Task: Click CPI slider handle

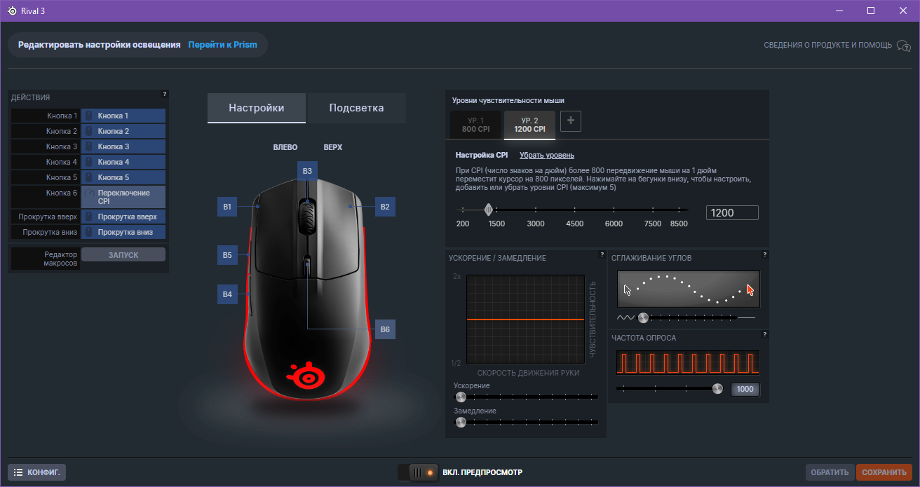Action: (x=488, y=209)
